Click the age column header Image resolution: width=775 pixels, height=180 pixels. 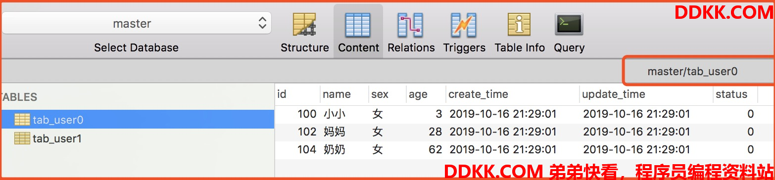pyautogui.click(x=426, y=94)
